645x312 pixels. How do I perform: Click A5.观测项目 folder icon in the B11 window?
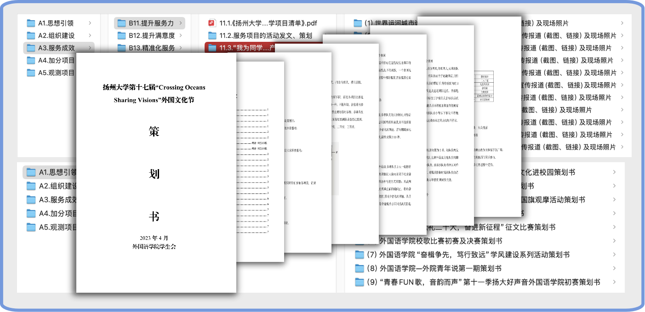pos(31,73)
